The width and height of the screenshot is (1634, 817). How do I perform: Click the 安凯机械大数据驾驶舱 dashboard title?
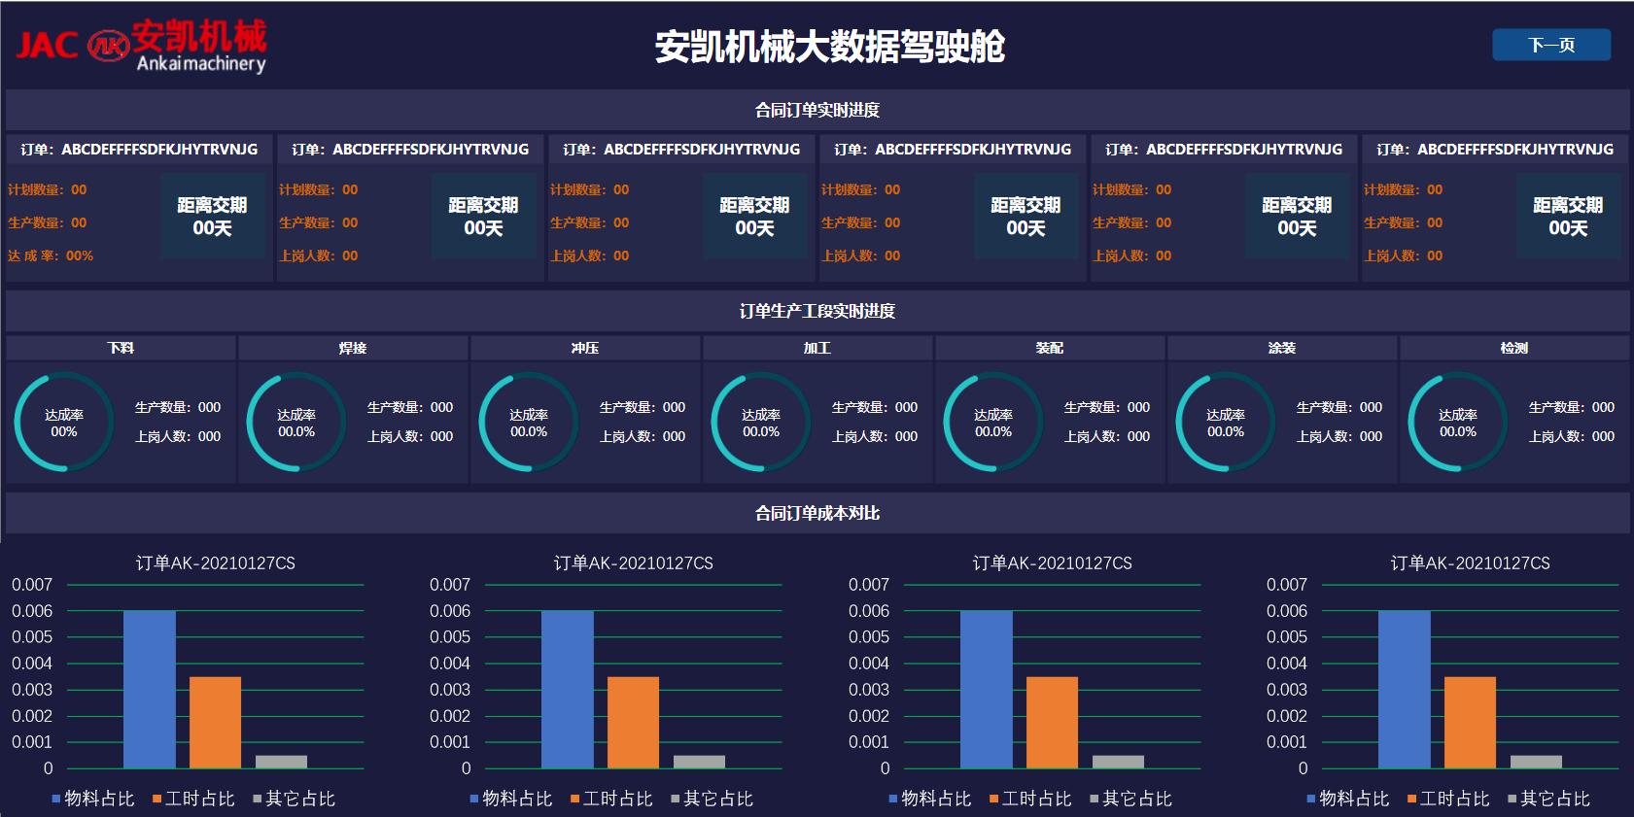click(829, 47)
